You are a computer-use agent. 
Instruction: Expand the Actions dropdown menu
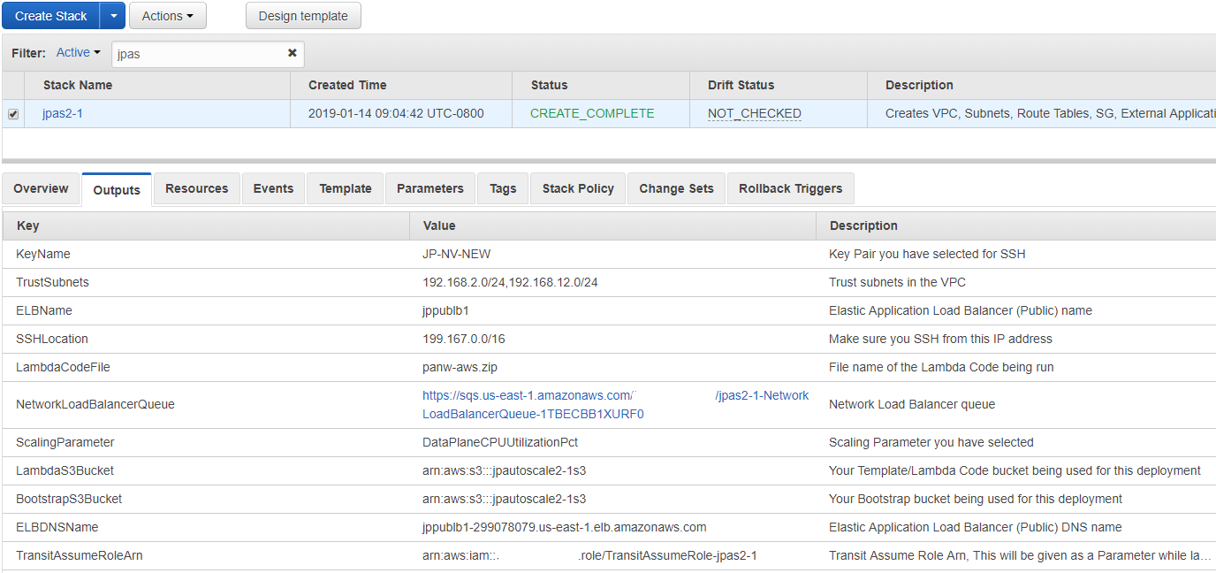coord(167,16)
